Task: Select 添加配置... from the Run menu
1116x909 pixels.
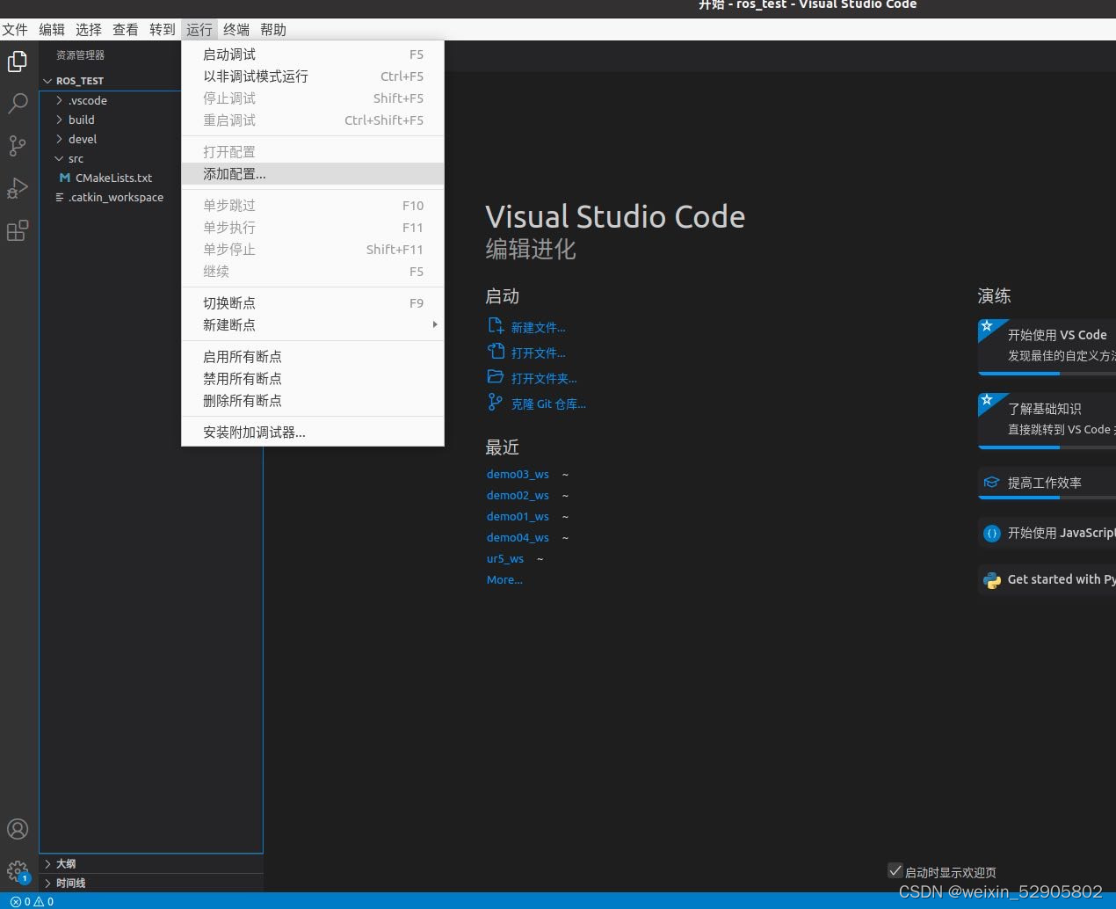Action: coord(234,173)
